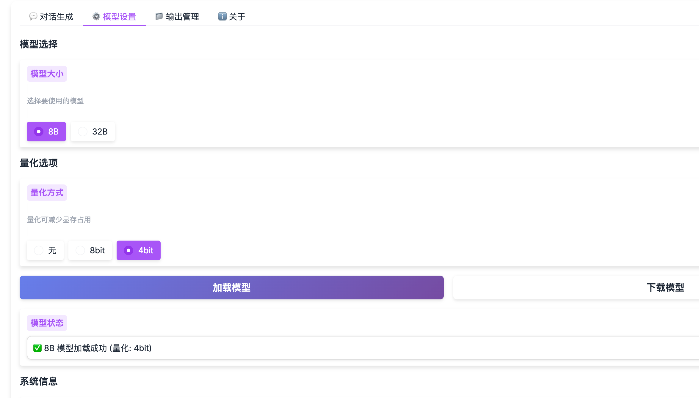
Task: Click the 模型大小 label
Action: [x=47, y=74]
